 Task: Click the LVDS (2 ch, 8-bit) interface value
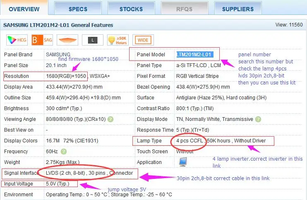click(x=65, y=173)
